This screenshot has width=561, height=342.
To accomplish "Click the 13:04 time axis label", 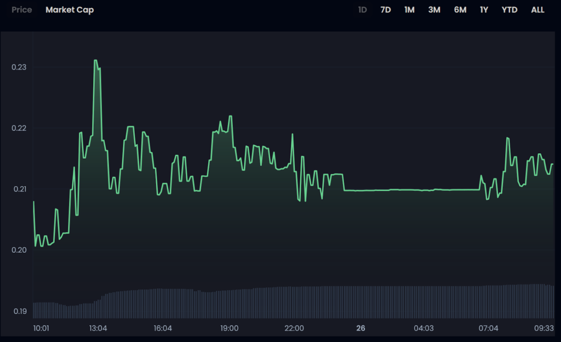I will [x=98, y=328].
